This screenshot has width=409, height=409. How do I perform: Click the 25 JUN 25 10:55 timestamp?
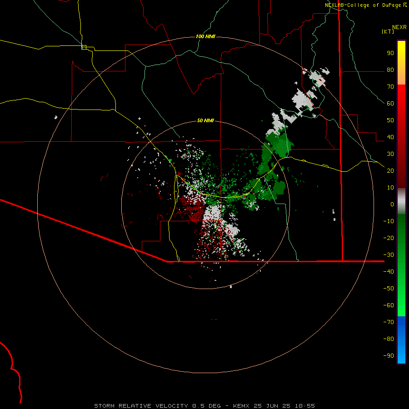click(x=284, y=406)
